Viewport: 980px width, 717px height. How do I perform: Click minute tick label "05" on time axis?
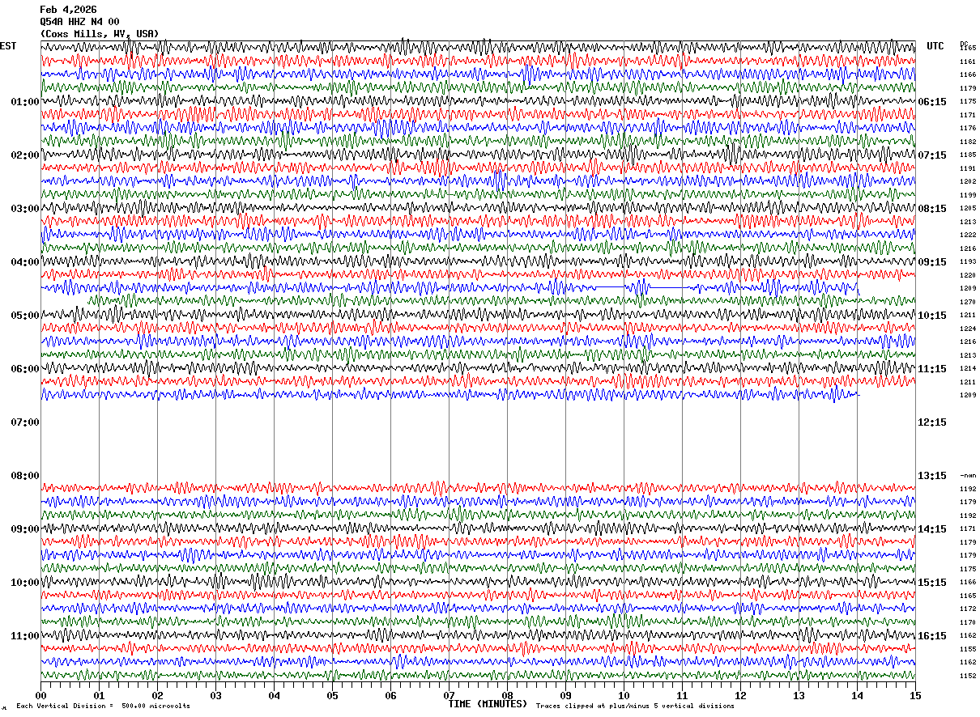pos(332,695)
